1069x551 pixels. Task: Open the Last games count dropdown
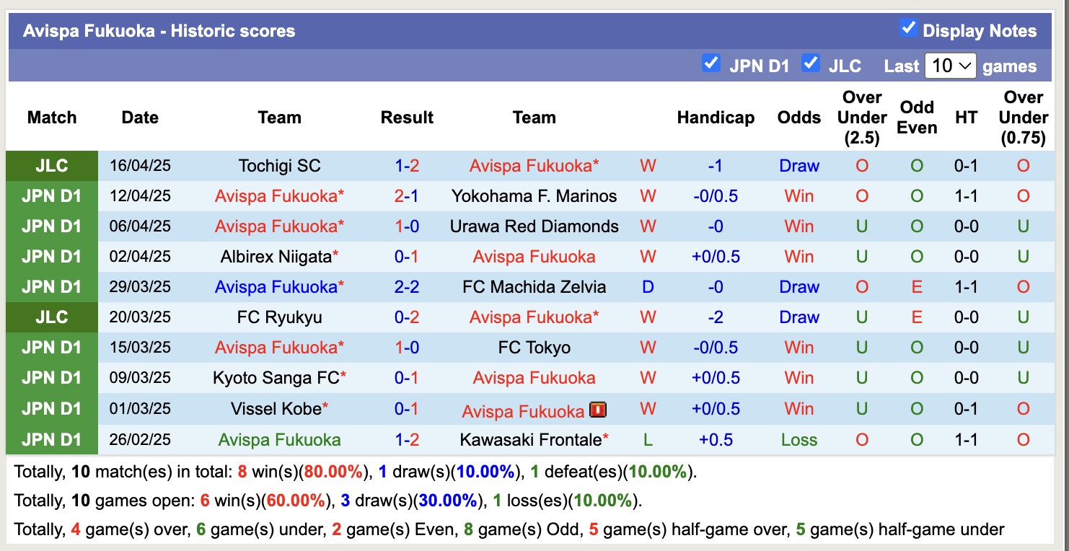(951, 65)
